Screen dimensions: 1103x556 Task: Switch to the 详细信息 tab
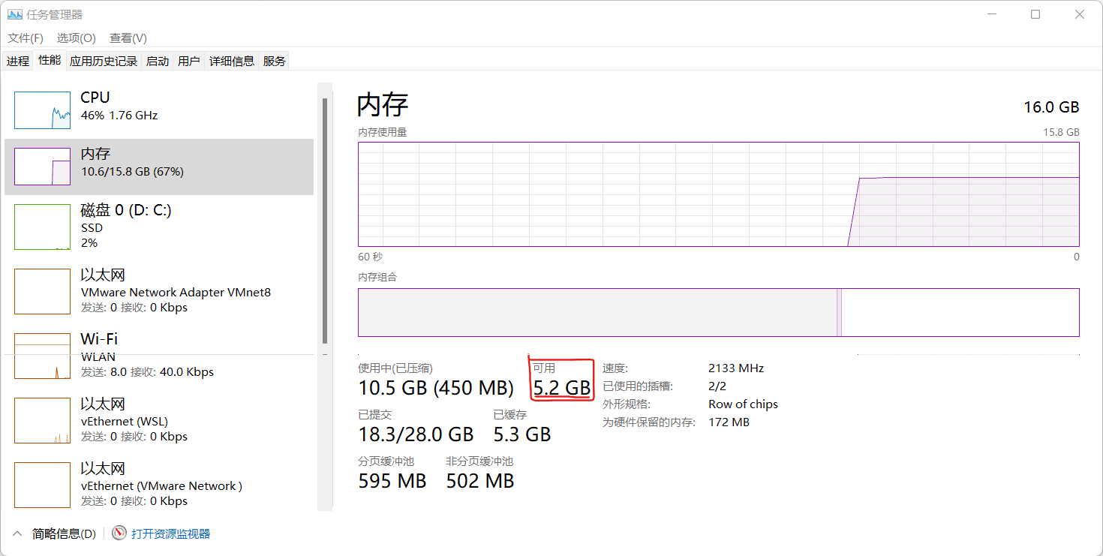(x=232, y=62)
